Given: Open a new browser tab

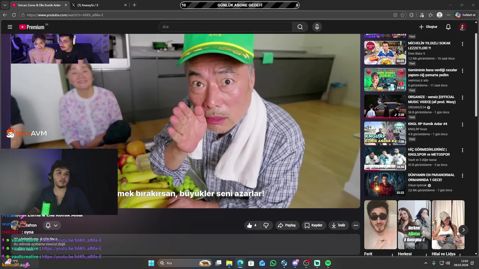Looking at the screenshot, I should click(x=134, y=5).
